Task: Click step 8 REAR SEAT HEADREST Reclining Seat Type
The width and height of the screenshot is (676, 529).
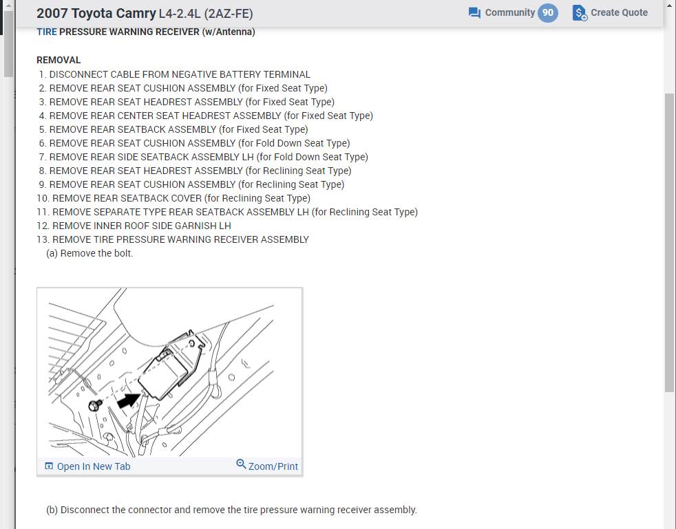Action: point(195,171)
